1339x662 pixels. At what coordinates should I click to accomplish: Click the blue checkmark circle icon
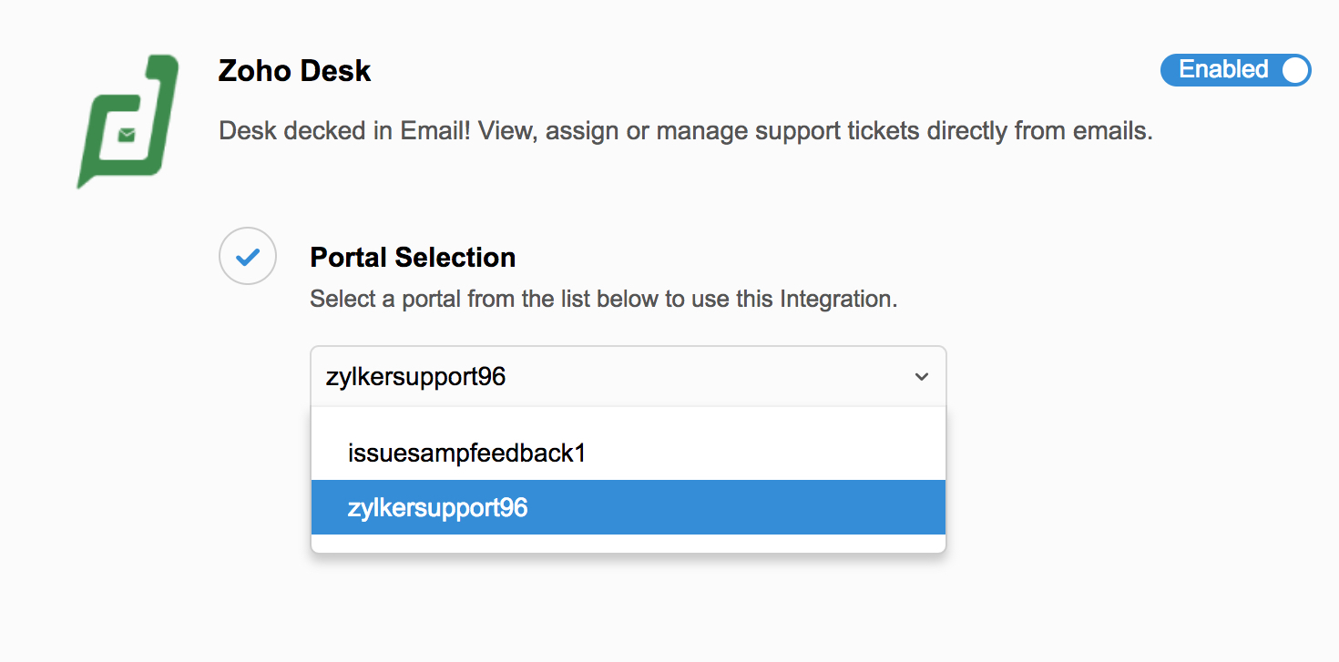(x=247, y=257)
